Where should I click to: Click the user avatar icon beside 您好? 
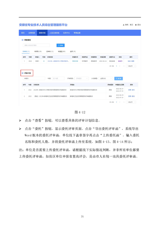(123, 25)
